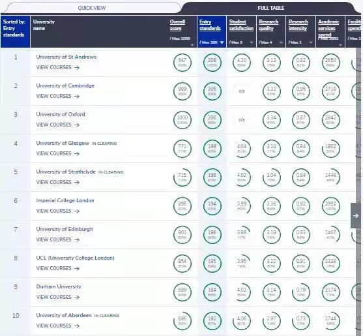The height and width of the screenshot is (336, 363).
Task: Click Durham overall score 889 circle
Action: pos(182,292)
